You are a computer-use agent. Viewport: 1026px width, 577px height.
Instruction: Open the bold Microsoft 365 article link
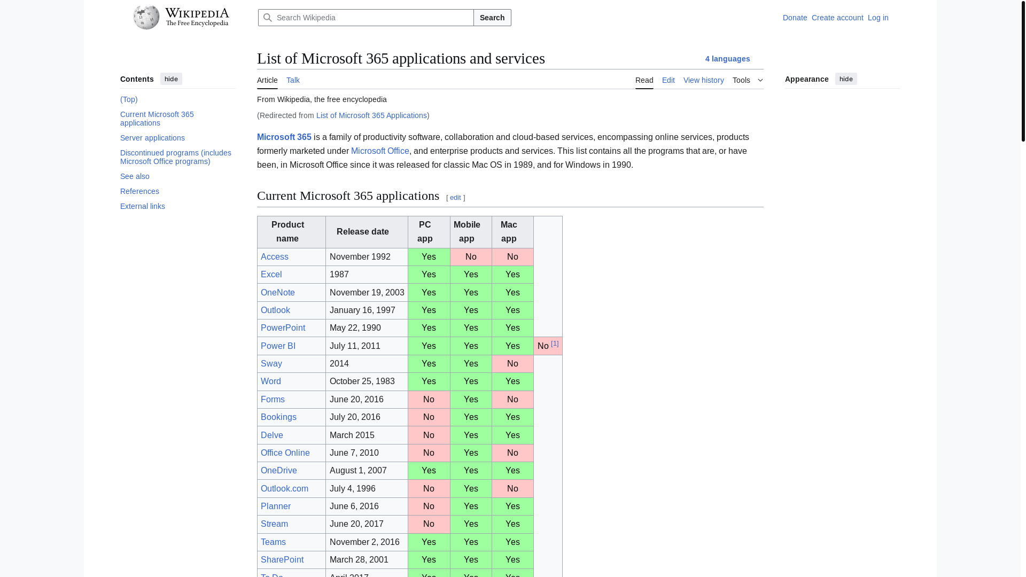(284, 137)
